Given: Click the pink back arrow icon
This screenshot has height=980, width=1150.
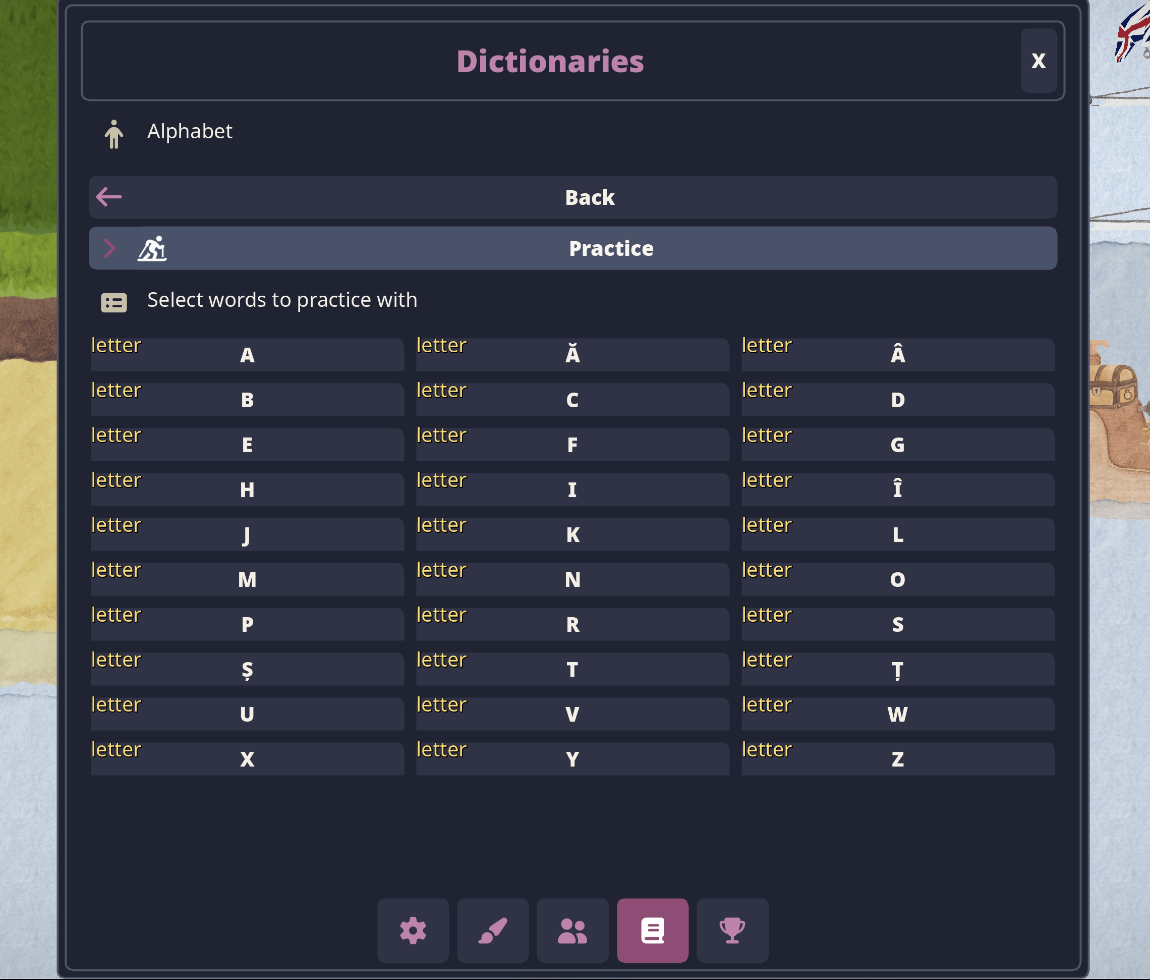Looking at the screenshot, I should coord(109,197).
